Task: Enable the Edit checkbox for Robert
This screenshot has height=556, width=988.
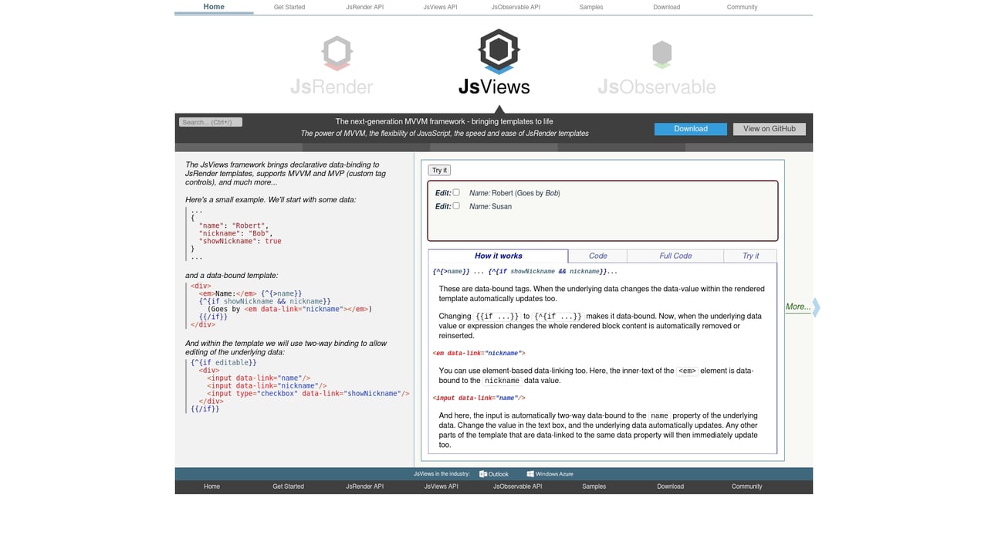Action: click(455, 192)
